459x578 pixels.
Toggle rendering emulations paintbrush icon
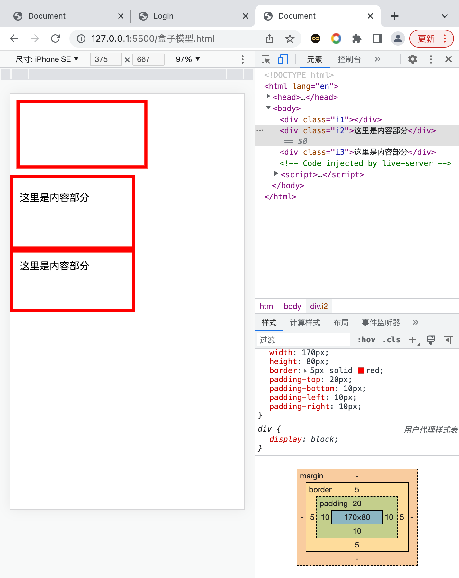(431, 340)
